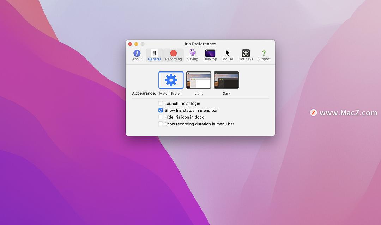This screenshot has height=225, width=381.
Task: Open the Hot Keys preferences
Action: click(246, 55)
